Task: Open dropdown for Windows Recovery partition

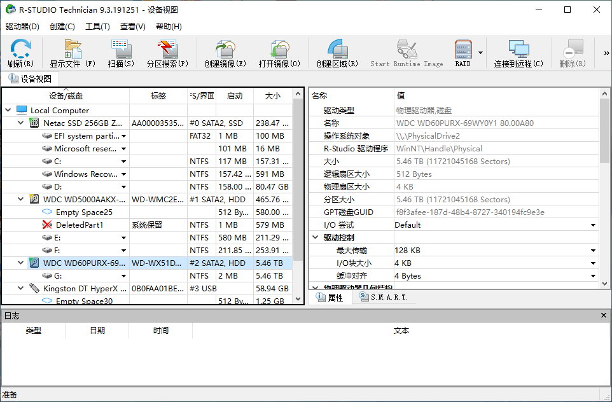Action: pos(123,174)
